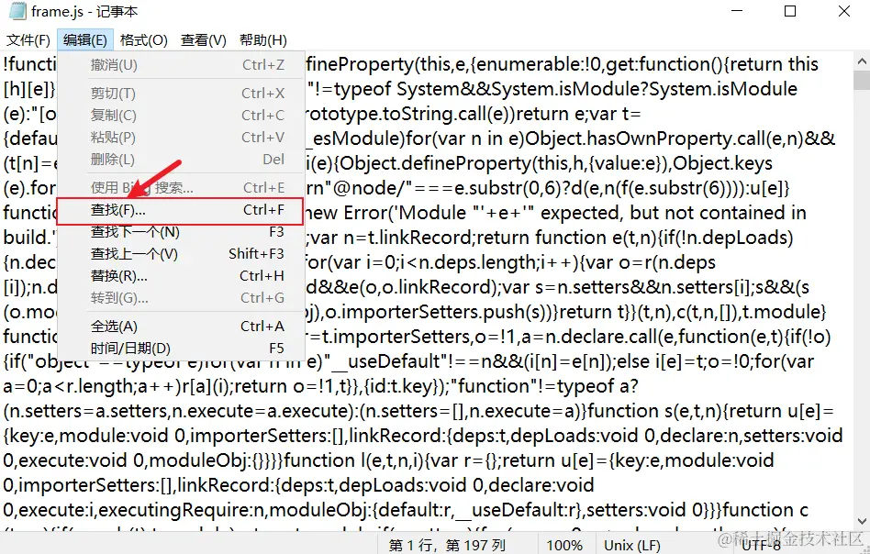Click the 'frame.js - 记事本' window title
The width and height of the screenshot is (870, 554).
[x=84, y=12]
